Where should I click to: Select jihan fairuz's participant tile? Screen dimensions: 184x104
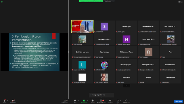pyautogui.click(x=126, y=77)
